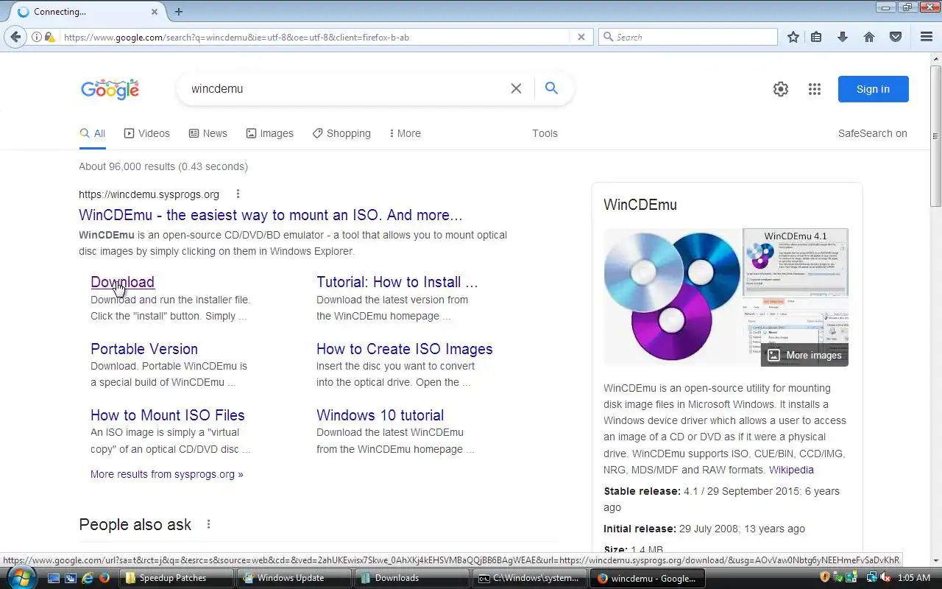Viewport: 942px width, 589px height.
Task: Click Windows Update tray icon
Action: (x=851, y=577)
